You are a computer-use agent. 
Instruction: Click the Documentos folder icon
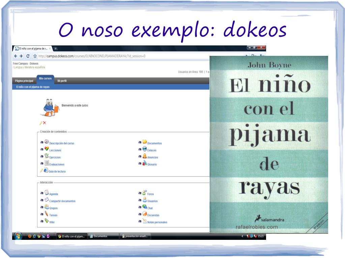[145, 142]
